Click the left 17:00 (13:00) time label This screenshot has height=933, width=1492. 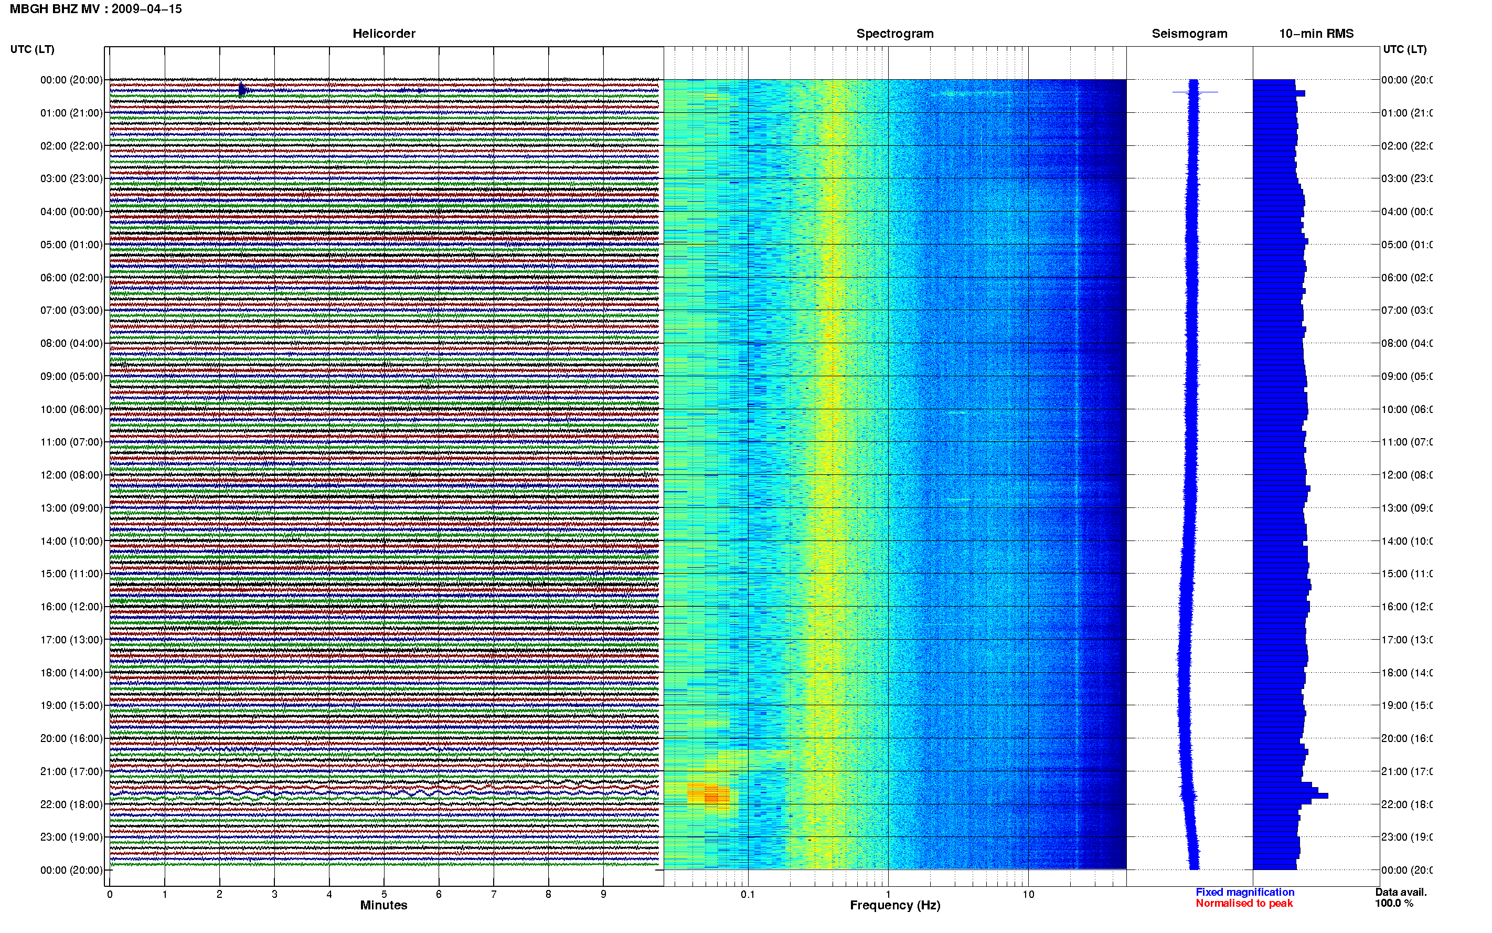[x=71, y=639]
